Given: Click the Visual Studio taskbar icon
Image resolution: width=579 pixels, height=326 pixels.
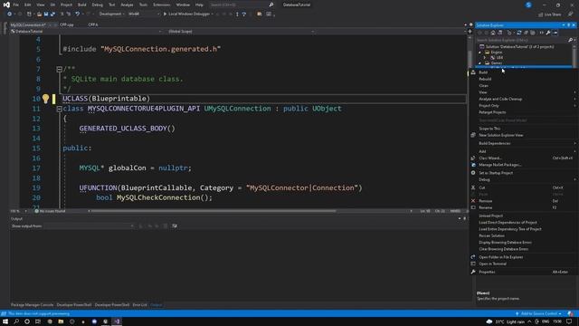Looking at the screenshot, I should (117, 321).
